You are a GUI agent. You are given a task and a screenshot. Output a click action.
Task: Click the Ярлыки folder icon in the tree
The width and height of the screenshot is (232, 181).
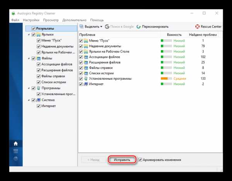(39, 35)
